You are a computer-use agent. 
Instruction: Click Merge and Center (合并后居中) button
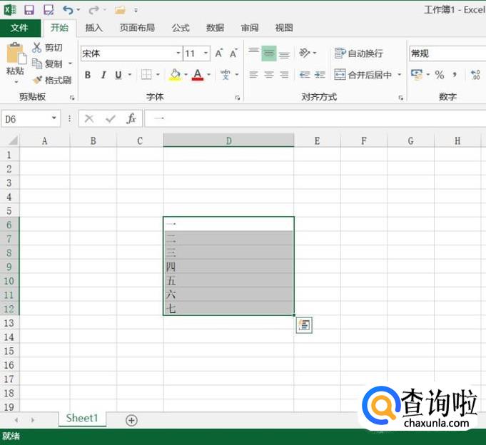click(x=364, y=75)
